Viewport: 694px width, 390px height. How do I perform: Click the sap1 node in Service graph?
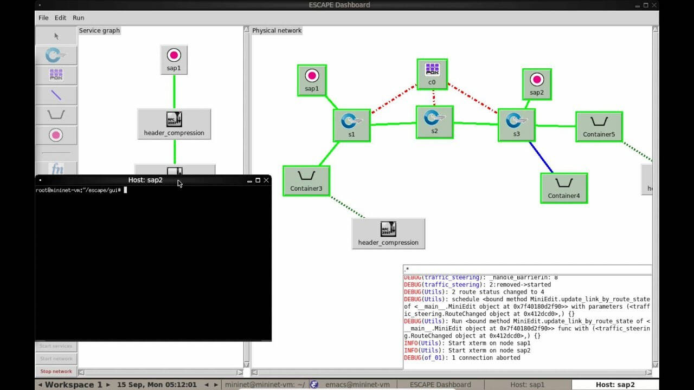[173, 60]
